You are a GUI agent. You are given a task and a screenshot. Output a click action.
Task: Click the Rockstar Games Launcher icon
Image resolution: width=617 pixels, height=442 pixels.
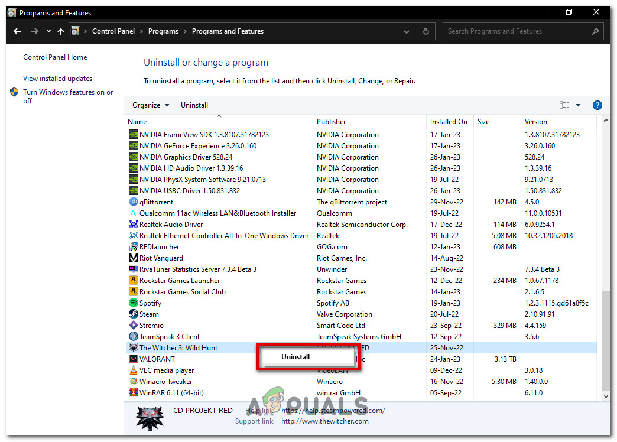click(x=134, y=280)
